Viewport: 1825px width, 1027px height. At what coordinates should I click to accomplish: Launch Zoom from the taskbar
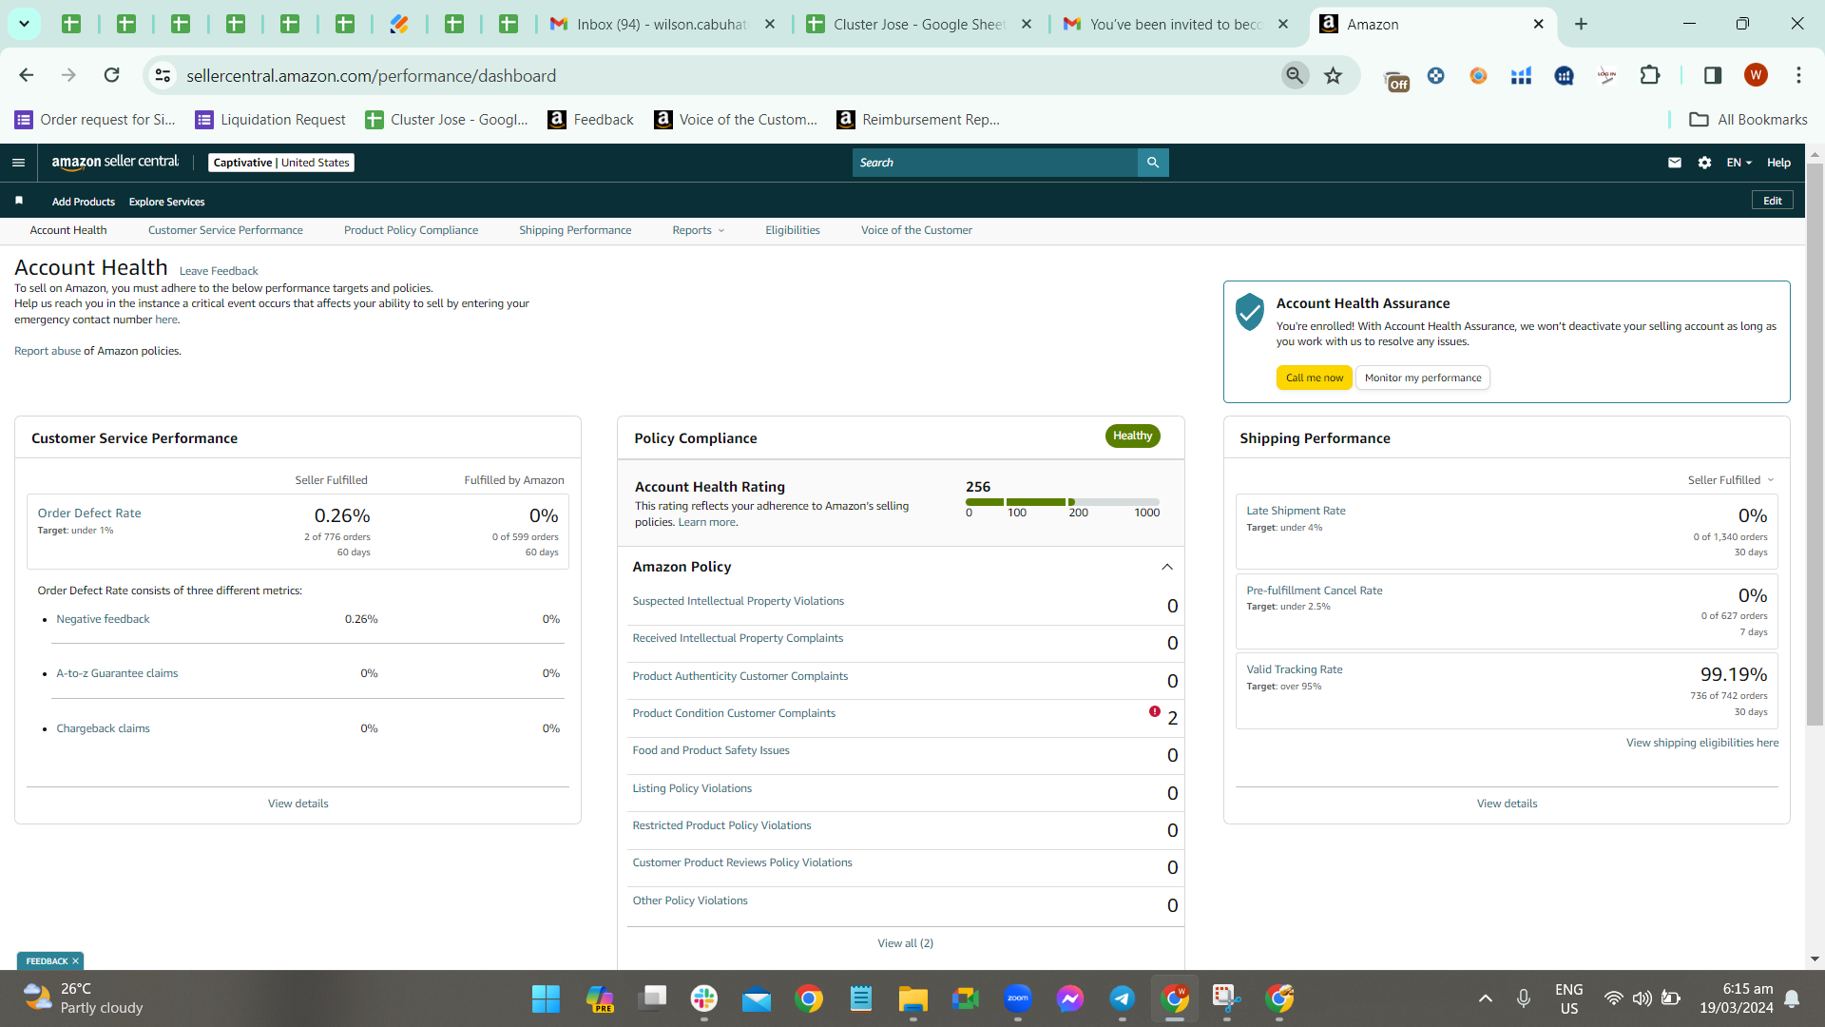1018,998
